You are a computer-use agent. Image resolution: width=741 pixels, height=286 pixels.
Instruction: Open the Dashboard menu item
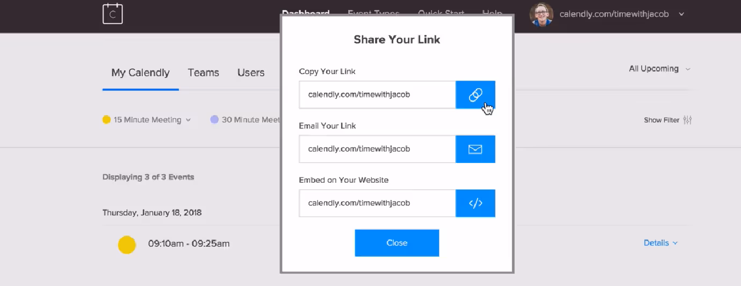(305, 12)
